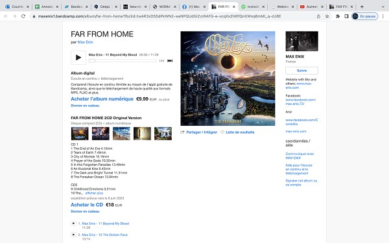Image resolution: width=389 pixels, height=243 pixels.
Task: Play the Beyond My Blood track
Action: coord(78,58)
